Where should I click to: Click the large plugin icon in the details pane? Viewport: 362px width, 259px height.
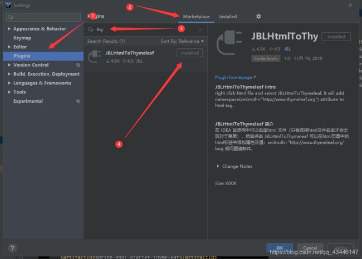click(229, 43)
